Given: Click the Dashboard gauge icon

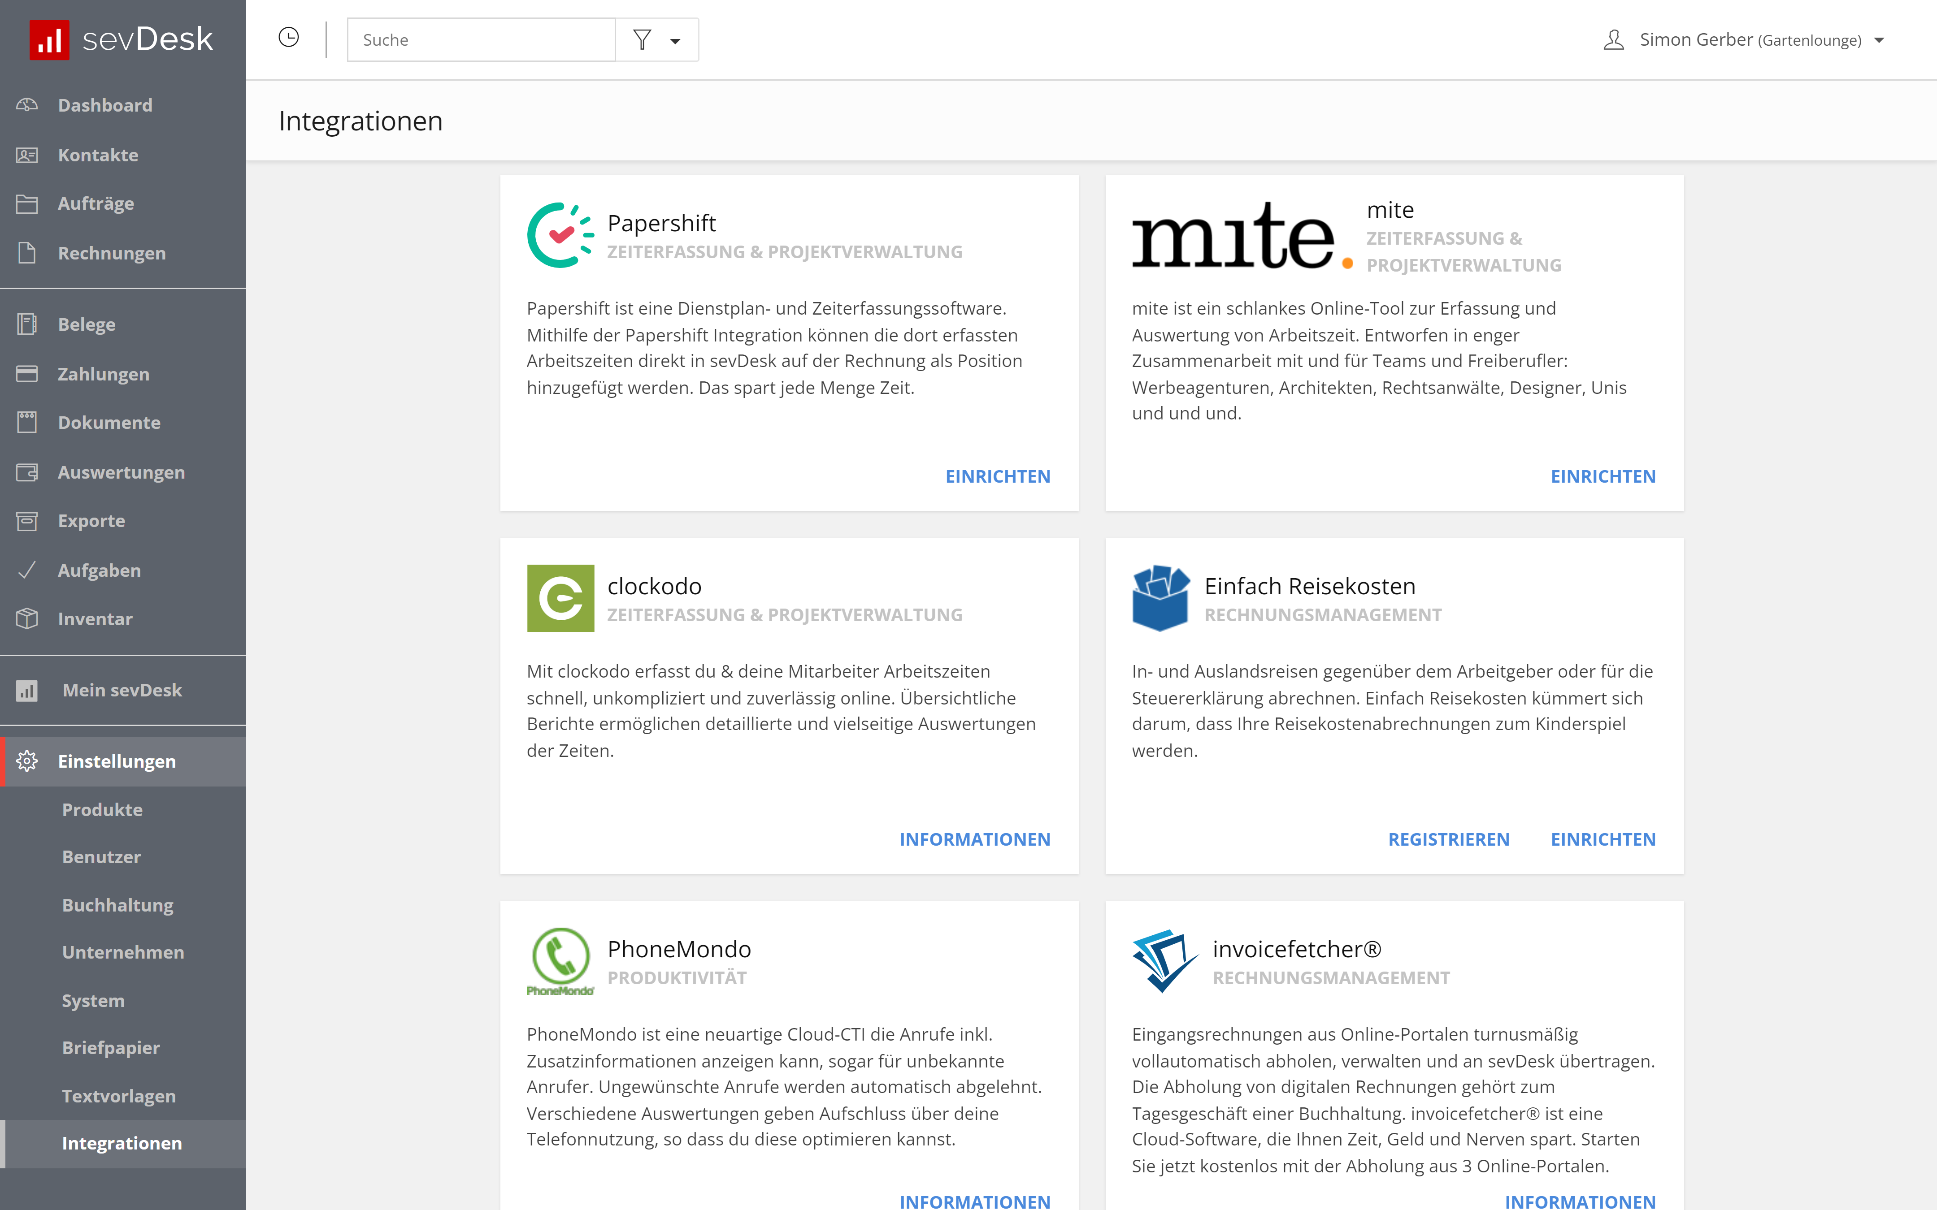Looking at the screenshot, I should [x=27, y=105].
